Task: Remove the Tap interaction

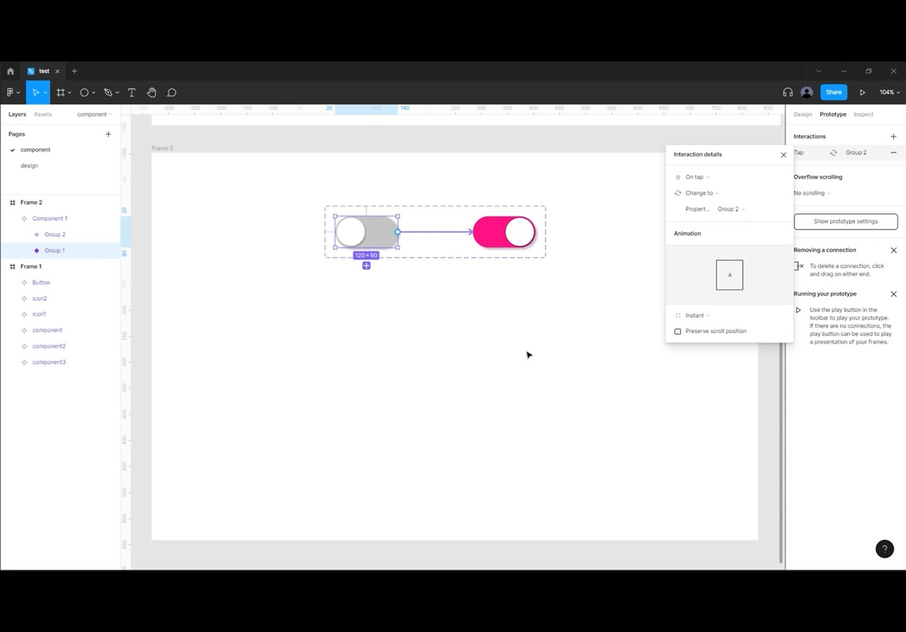Action: [x=893, y=153]
